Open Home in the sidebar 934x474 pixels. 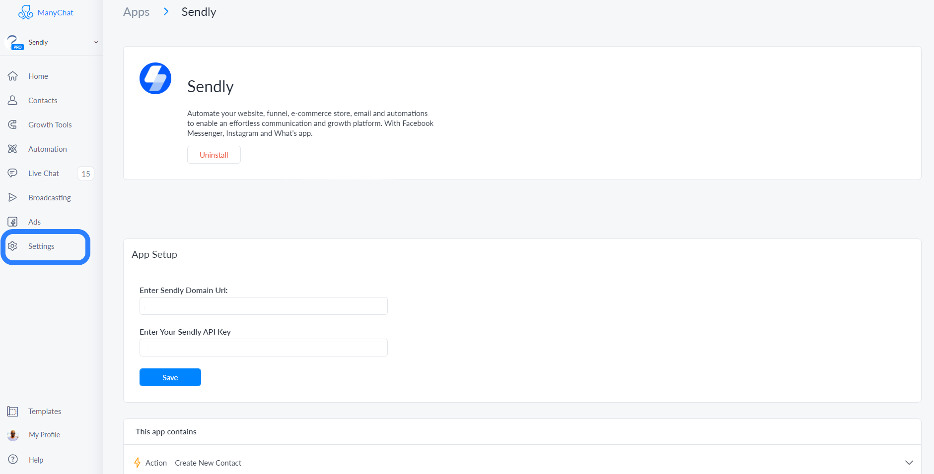(x=38, y=76)
